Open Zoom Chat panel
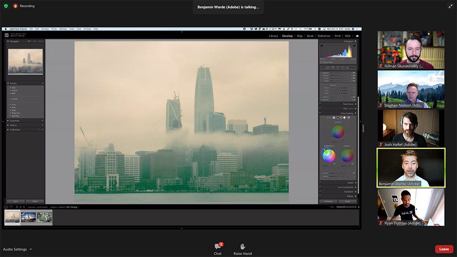Image resolution: width=457 pixels, height=257 pixels. pos(218,249)
